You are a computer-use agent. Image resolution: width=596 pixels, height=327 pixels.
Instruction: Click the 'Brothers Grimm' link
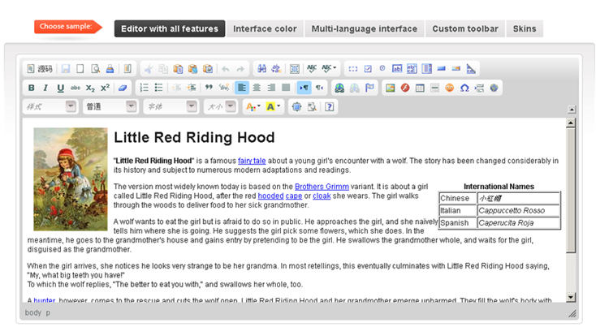323,187
